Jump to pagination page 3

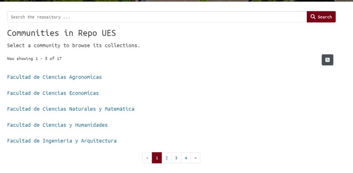176,158
